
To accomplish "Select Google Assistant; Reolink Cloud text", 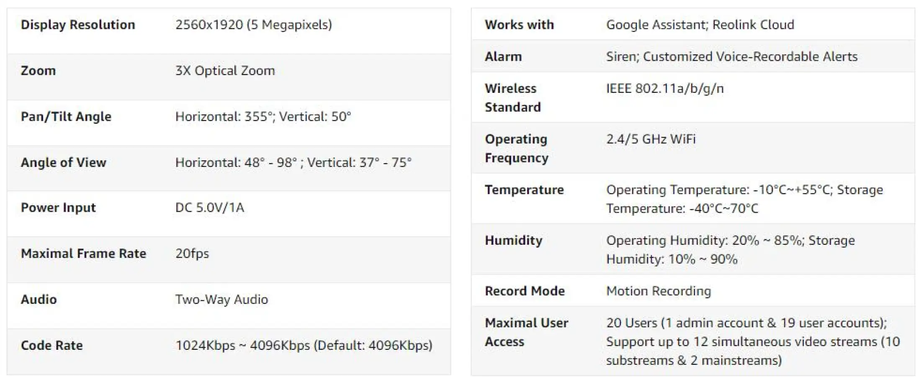I will pyautogui.click(x=700, y=25).
